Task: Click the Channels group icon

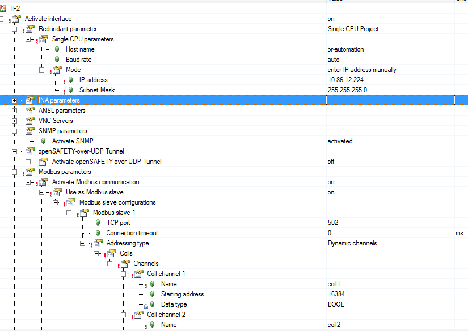Action: pos(125,264)
